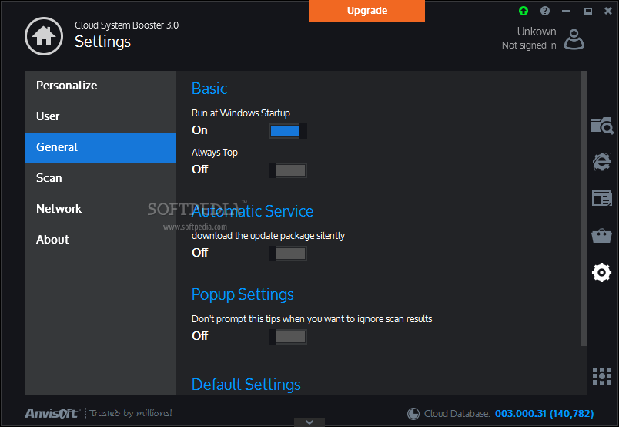This screenshot has width=619, height=427.
Task: Click the Not signed in text
Action: click(x=529, y=45)
